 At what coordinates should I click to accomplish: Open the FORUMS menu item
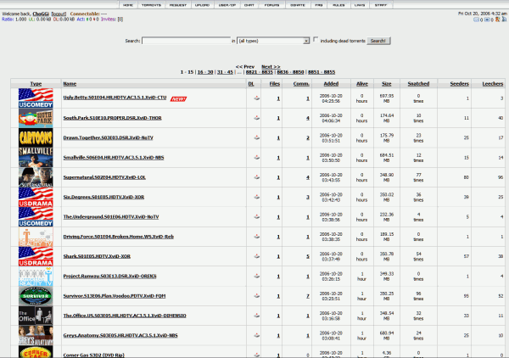tap(271, 5)
